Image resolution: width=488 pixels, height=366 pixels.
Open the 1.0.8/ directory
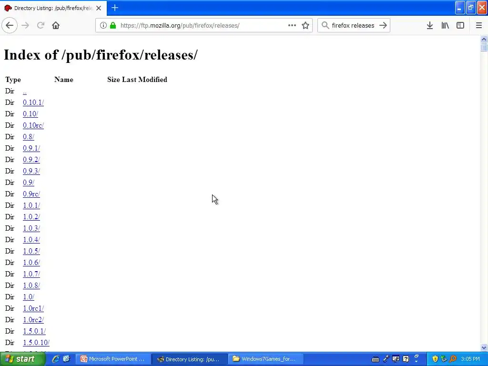coord(31,285)
